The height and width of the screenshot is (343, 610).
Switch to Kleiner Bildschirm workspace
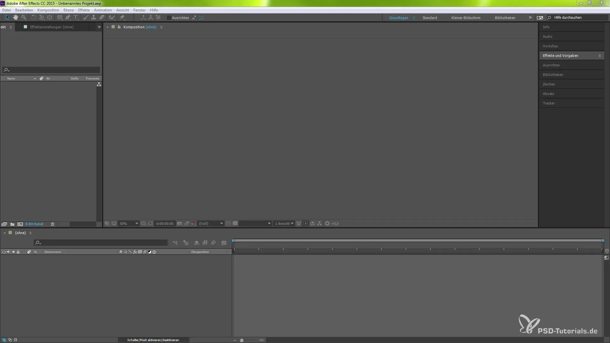(466, 18)
